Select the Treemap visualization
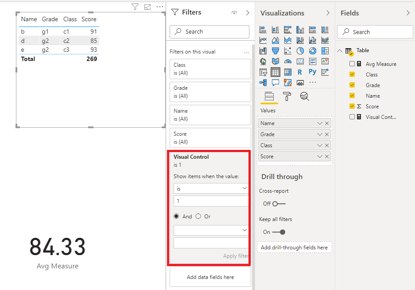The width and height of the screenshot is (415, 290). pos(325,51)
